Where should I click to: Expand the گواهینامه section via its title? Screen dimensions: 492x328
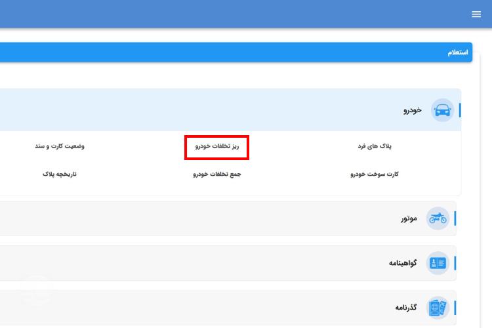(x=403, y=263)
